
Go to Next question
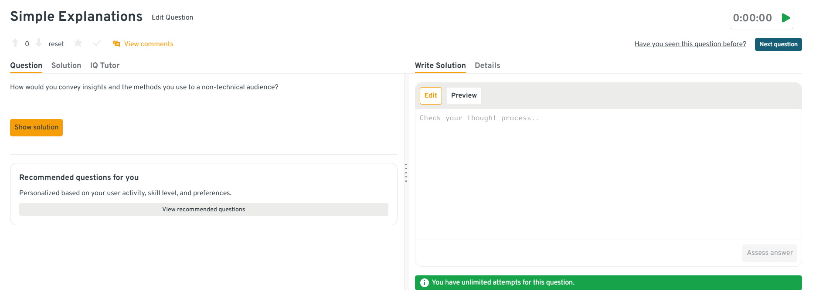[778, 44]
